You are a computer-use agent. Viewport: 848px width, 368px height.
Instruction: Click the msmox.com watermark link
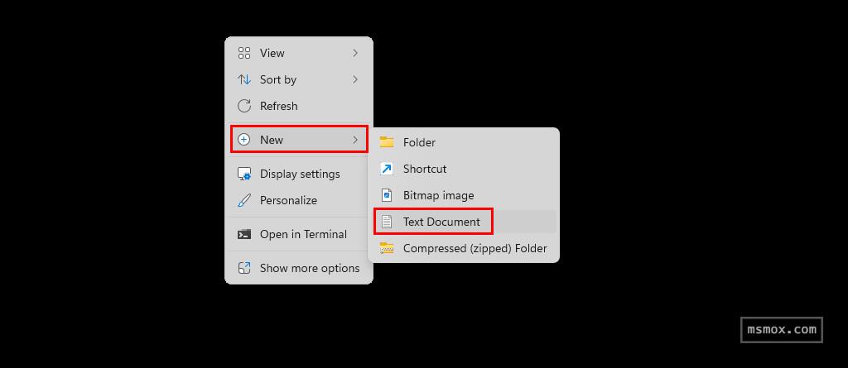click(x=781, y=329)
